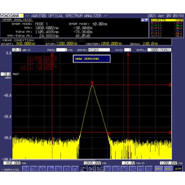Click the 1080.000 nm center wavelength field
The width and height of the screenshot is (185, 185).
pos(92,163)
